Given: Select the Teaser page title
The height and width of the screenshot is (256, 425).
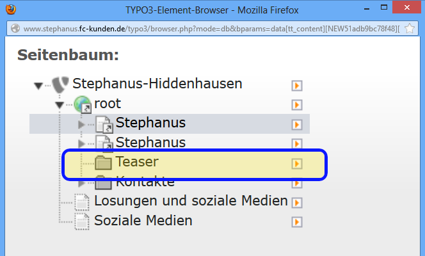Looking at the screenshot, I should [137, 162].
